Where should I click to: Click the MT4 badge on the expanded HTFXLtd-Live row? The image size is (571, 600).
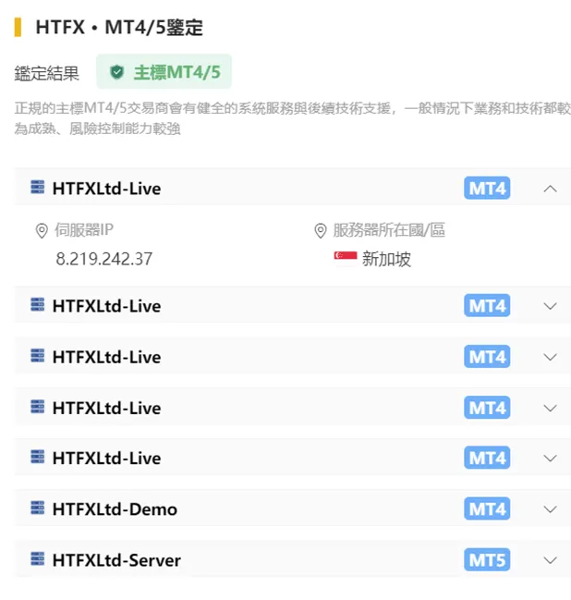487,188
